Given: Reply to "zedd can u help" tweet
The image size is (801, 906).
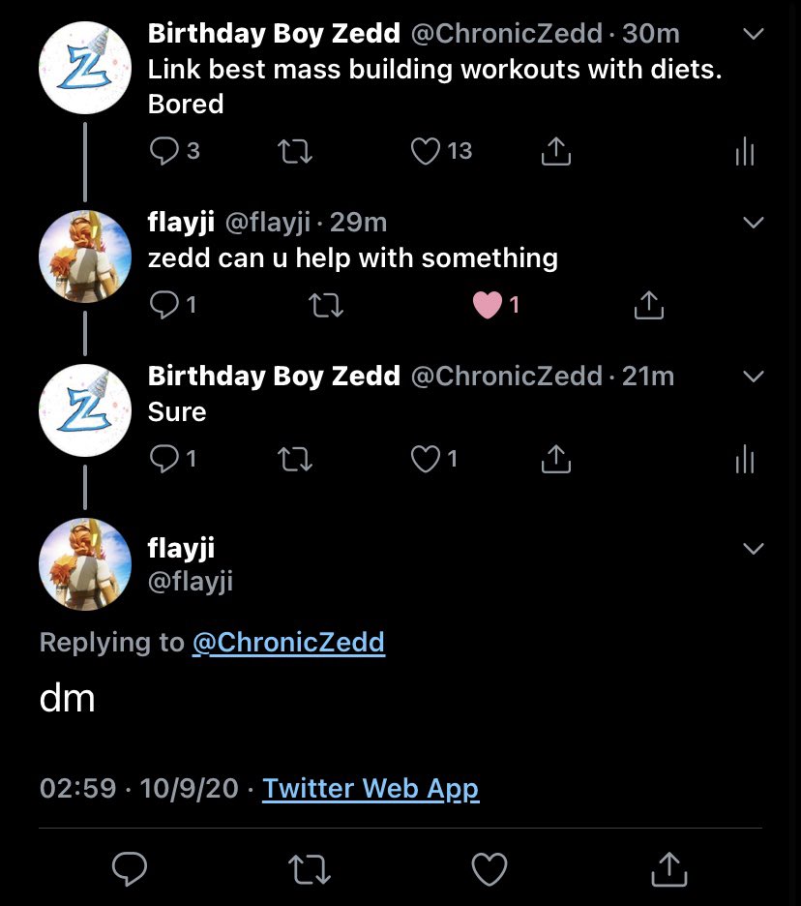Looking at the screenshot, I should 165,306.
